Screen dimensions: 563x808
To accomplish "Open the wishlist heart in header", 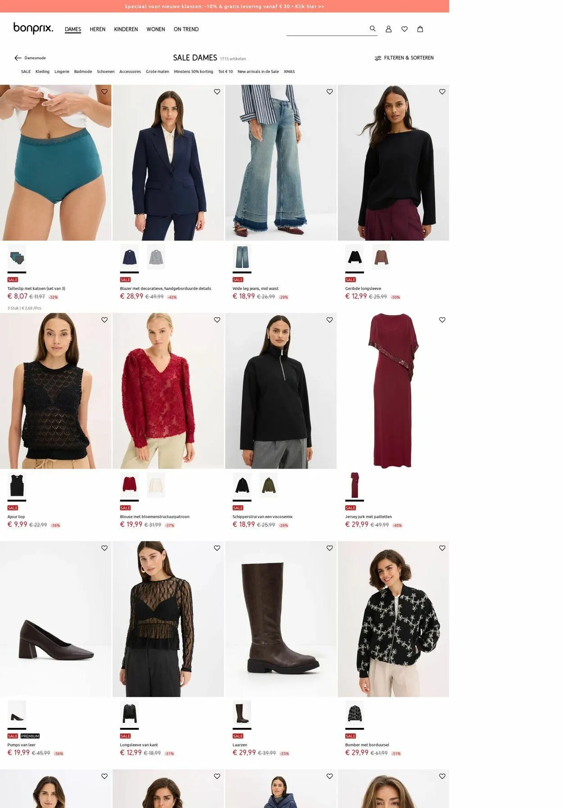I will point(404,29).
